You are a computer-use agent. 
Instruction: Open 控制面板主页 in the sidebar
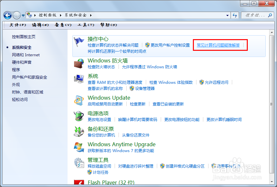pos(24,37)
